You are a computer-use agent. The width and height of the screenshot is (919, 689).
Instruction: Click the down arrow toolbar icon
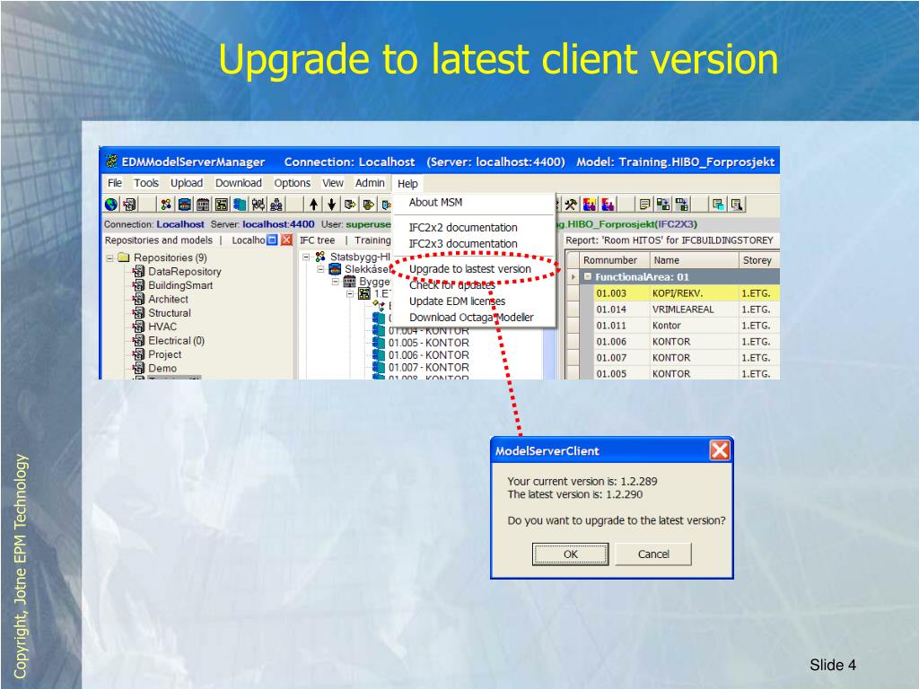click(x=332, y=204)
